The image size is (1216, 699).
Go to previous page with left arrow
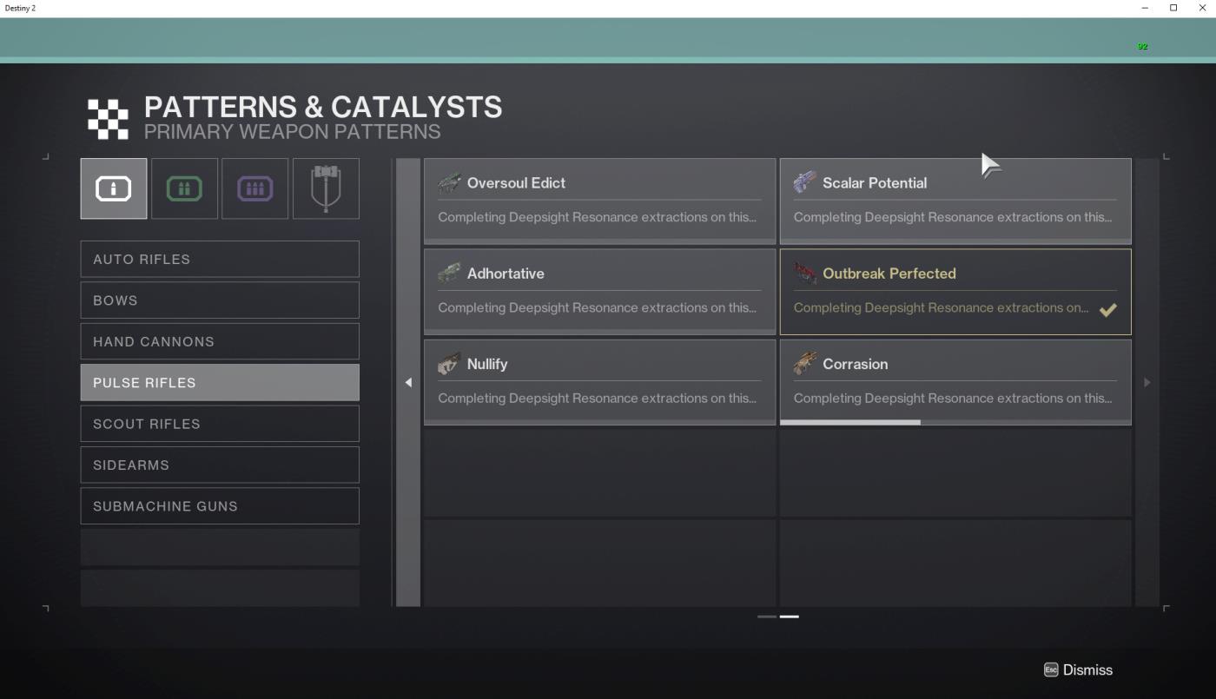pyautogui.click(x=408, y=382)
